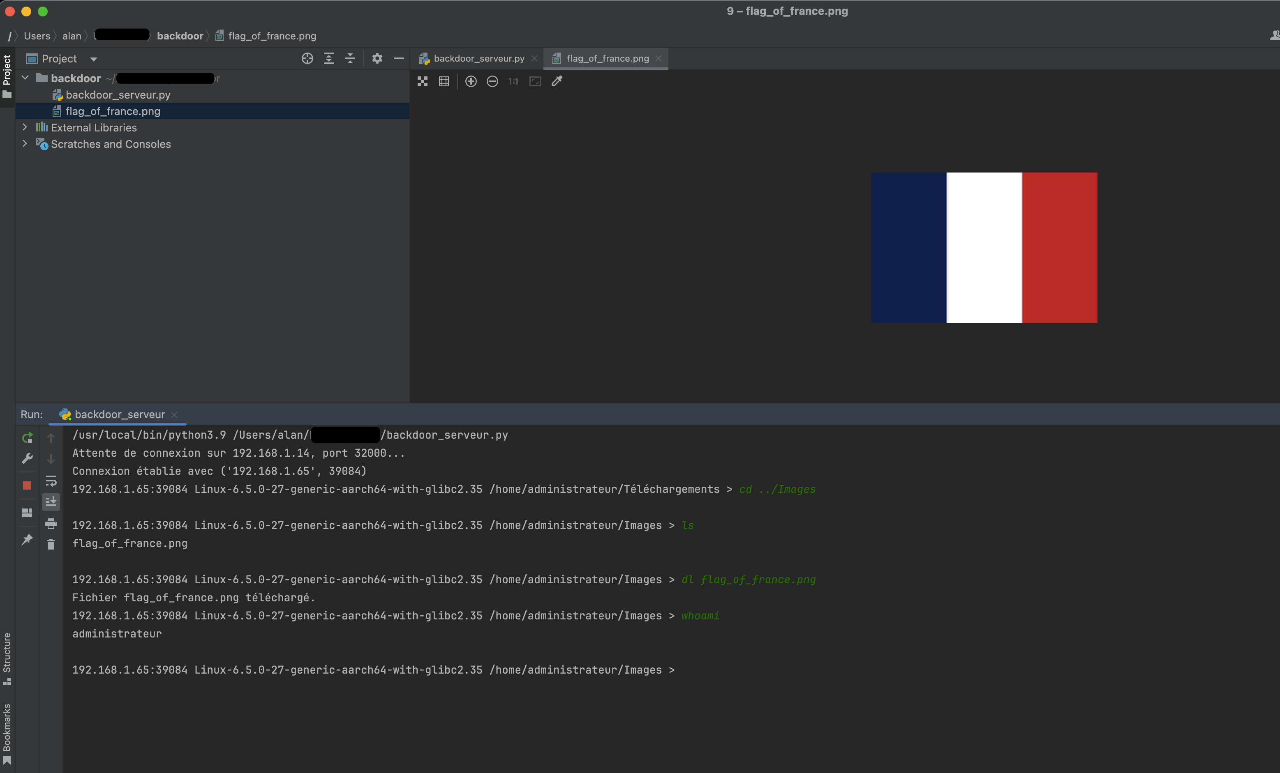Switch to the backdoor_serveur.py editor tab

[x=478, y=59]
